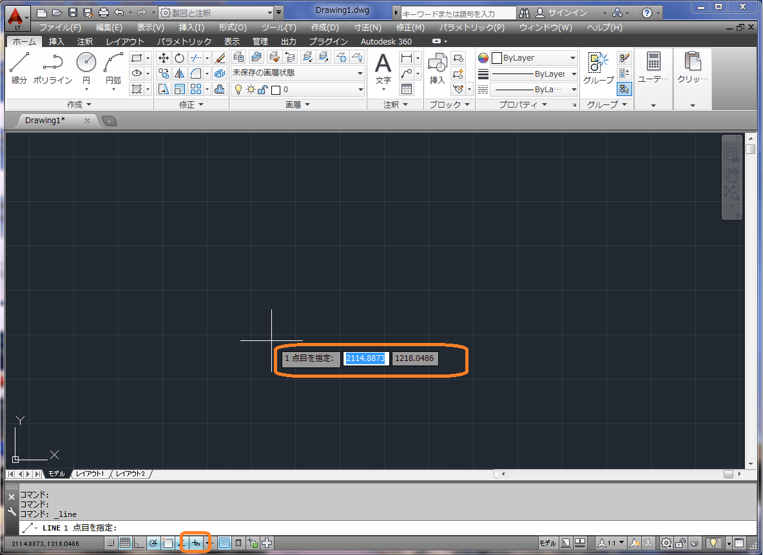Click the Rectangle tool icon
763x555 pixels.
click(x=137, y=59)
